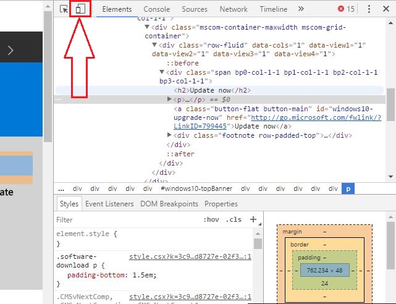The height and width of the screenshot is (304, 396).
Task: Open the error count indicator showing 15
Action: [346, 9]
